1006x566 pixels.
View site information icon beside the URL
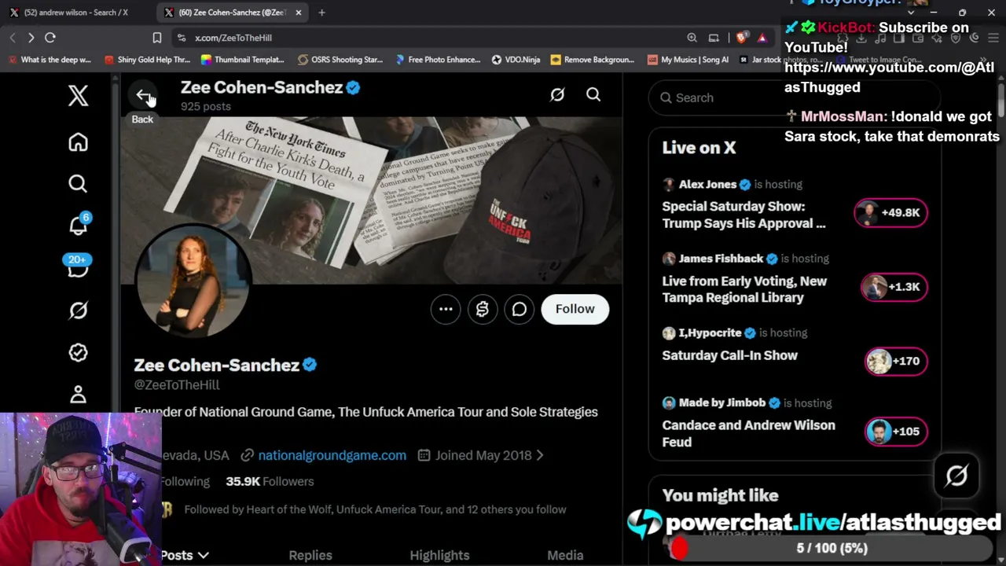[x=182, y=38]
